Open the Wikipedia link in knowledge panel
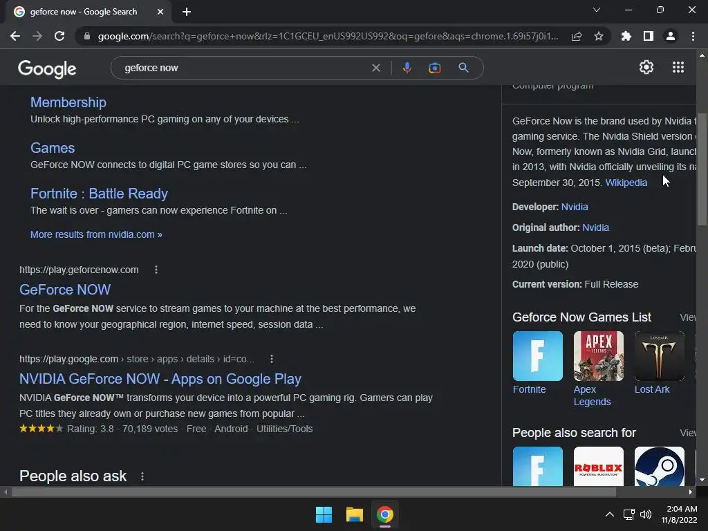This screenshot has height=531, width=708. 626,183
